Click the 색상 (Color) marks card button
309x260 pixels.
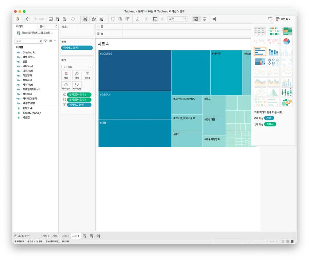point(66,75)
